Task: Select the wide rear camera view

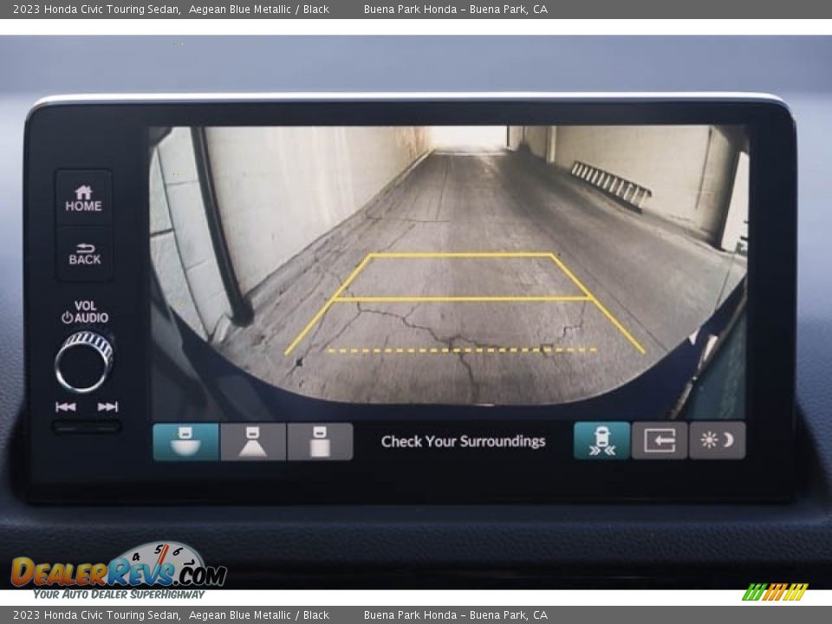Action: coord(185,441)
